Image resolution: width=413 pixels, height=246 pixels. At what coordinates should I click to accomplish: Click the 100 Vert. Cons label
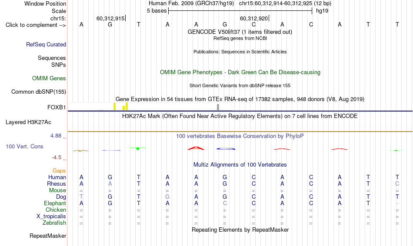[x=24, y=146]
